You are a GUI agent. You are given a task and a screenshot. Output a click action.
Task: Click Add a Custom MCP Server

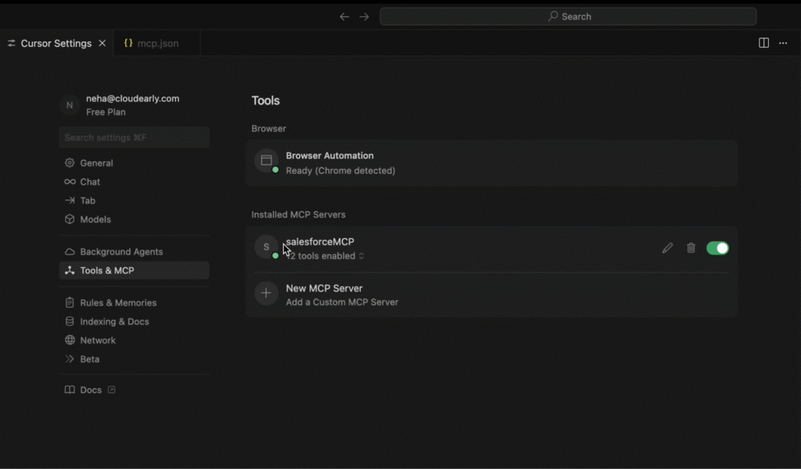(342, 302)
